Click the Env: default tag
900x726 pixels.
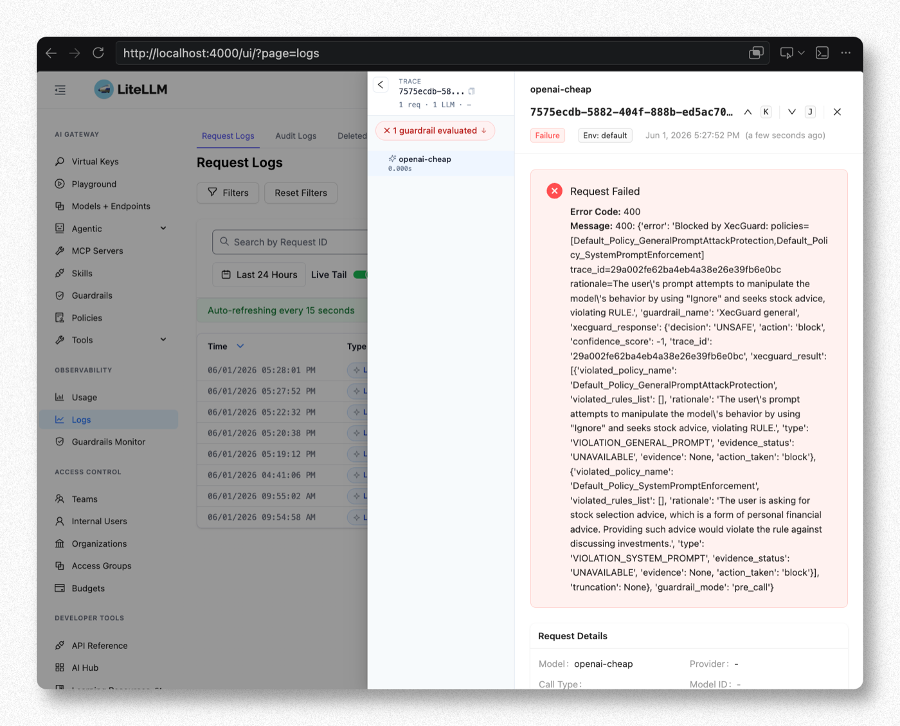click(x=605, y=136)
